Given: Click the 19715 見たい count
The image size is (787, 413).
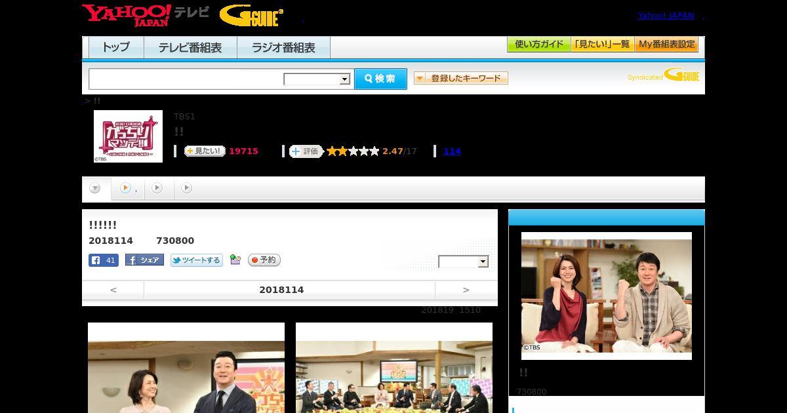Looking at the screenshot, I should tap(243, 151).
